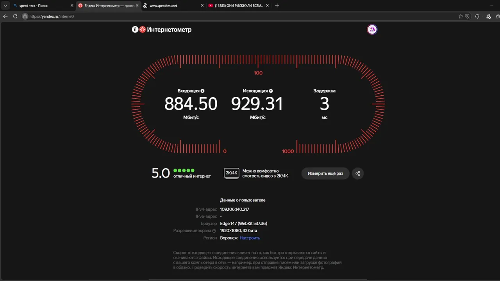This screenshot has width=500, height=281.
Task: Open a new tab with the plus button
Action: [x=277, y=5]
